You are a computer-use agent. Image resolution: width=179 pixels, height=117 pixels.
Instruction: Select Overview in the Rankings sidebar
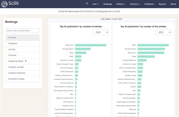[x=23, y=38]
